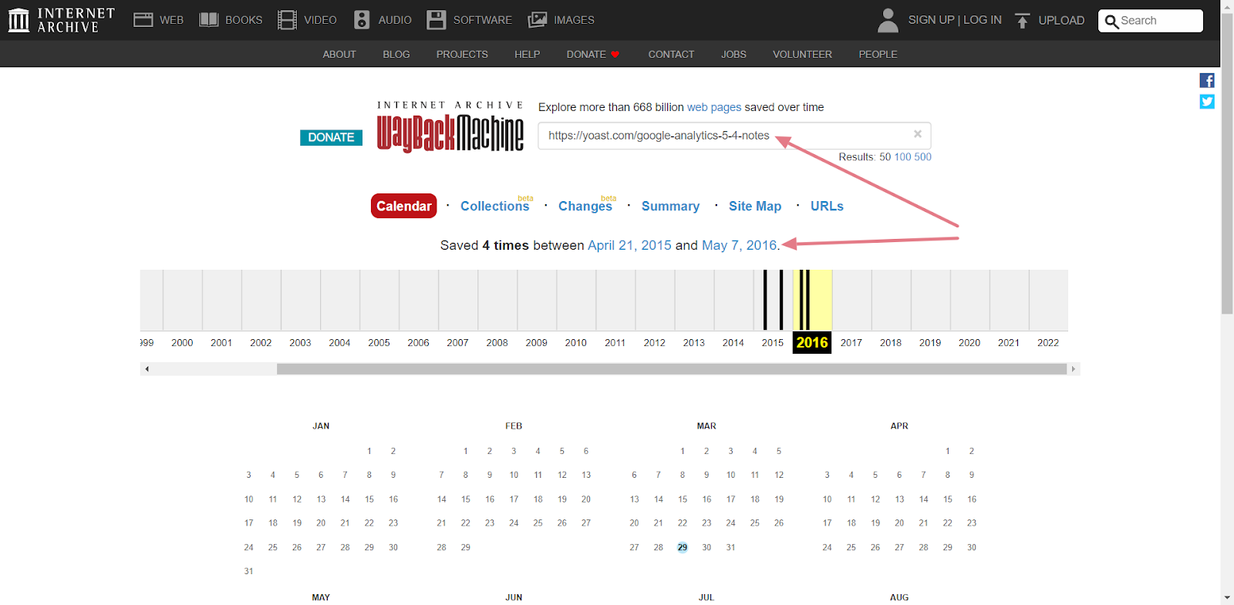
Task: Open the Contact menu item
Action: 671,54
